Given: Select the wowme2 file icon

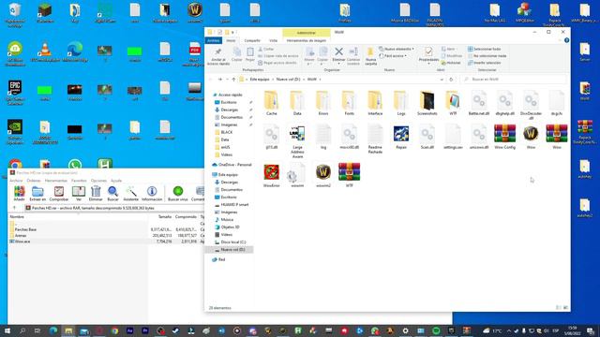Looking at the screenshot, I should pos(323,176).
